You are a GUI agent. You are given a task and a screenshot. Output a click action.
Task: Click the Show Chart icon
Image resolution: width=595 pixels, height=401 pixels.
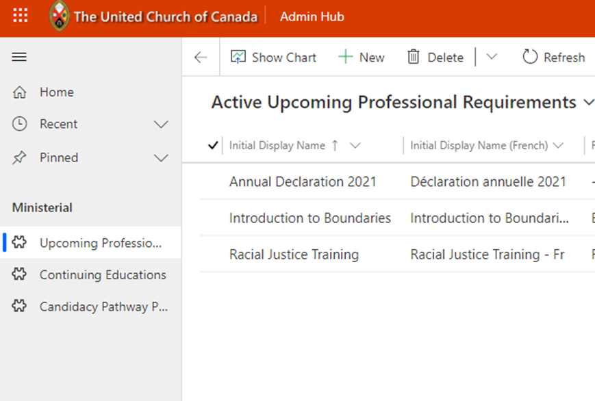click(x=238, y=57)
